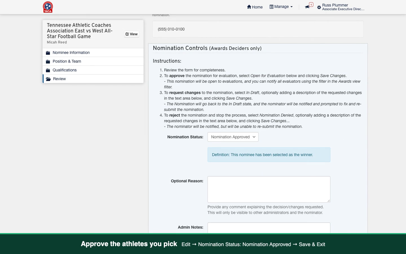Select the Qualifications section
The image size is (406, 254).
pos(93,70)
